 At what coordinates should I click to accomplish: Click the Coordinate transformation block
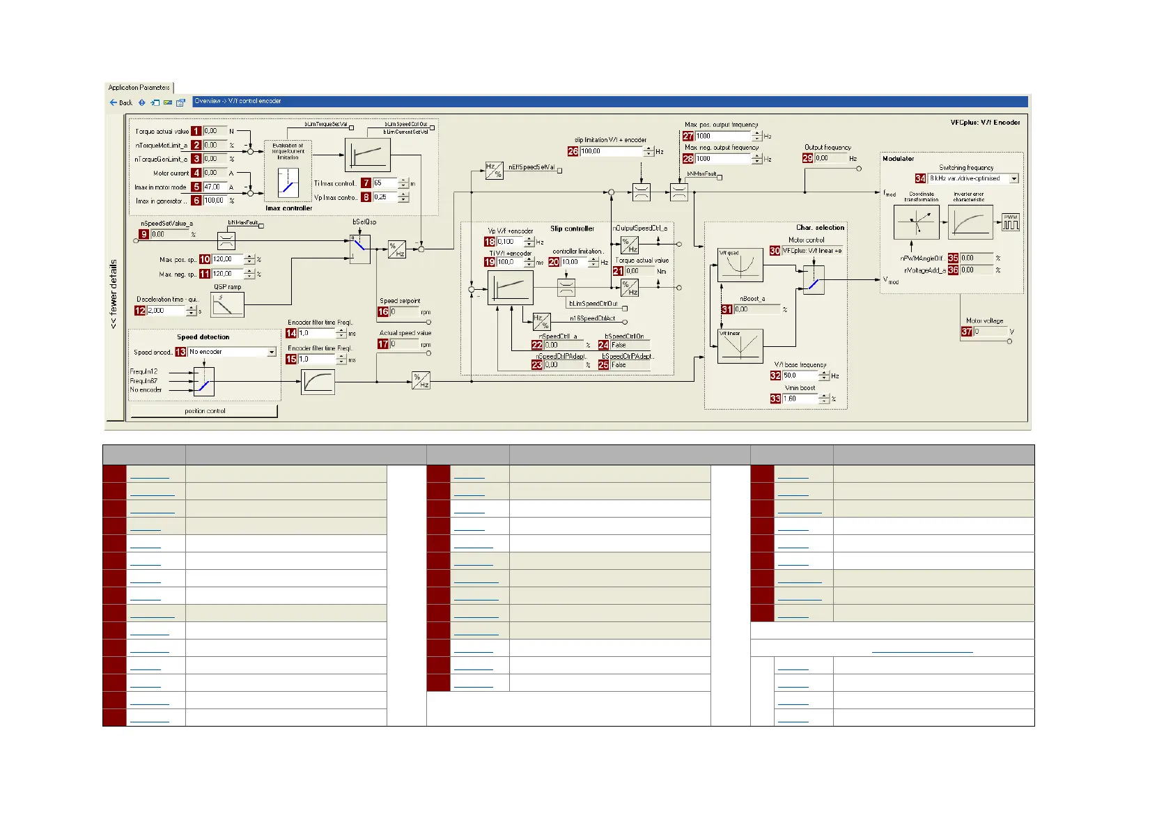[x=917, y=223]
